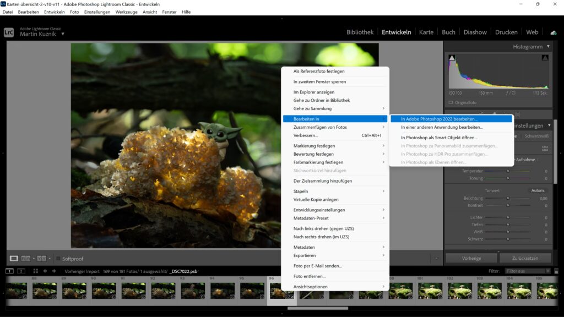Collapse the Histogramm panel

pos(549,47)
